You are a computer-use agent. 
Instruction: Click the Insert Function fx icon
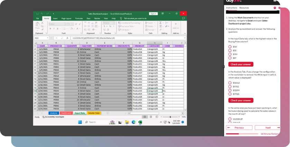[x=67, y=38]
